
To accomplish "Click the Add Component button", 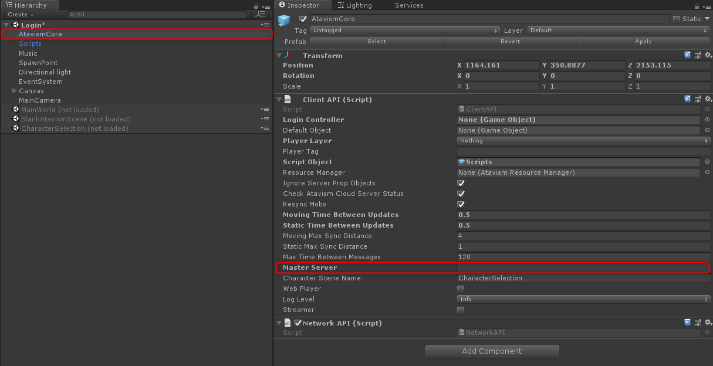I will click(x=492, y=351).
